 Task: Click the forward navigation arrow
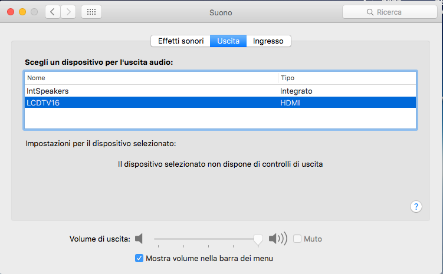pos(68,12)
